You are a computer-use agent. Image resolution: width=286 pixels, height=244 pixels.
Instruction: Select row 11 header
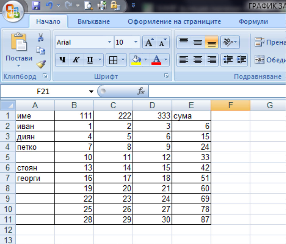tap(8, 220)
